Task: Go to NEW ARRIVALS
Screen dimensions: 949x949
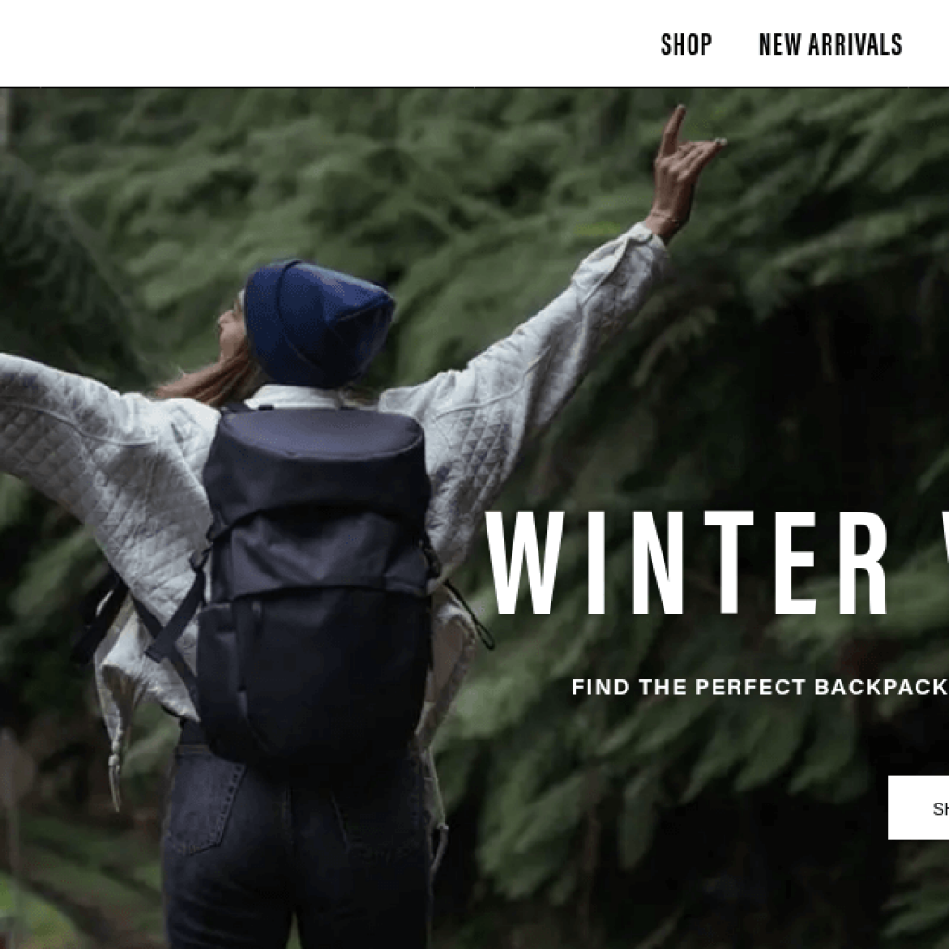Action: [830, 44]
